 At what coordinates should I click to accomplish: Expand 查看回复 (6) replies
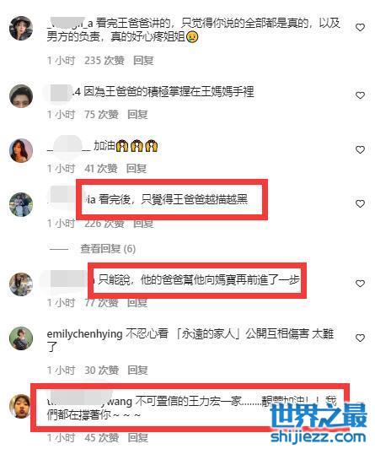(108, 248)
